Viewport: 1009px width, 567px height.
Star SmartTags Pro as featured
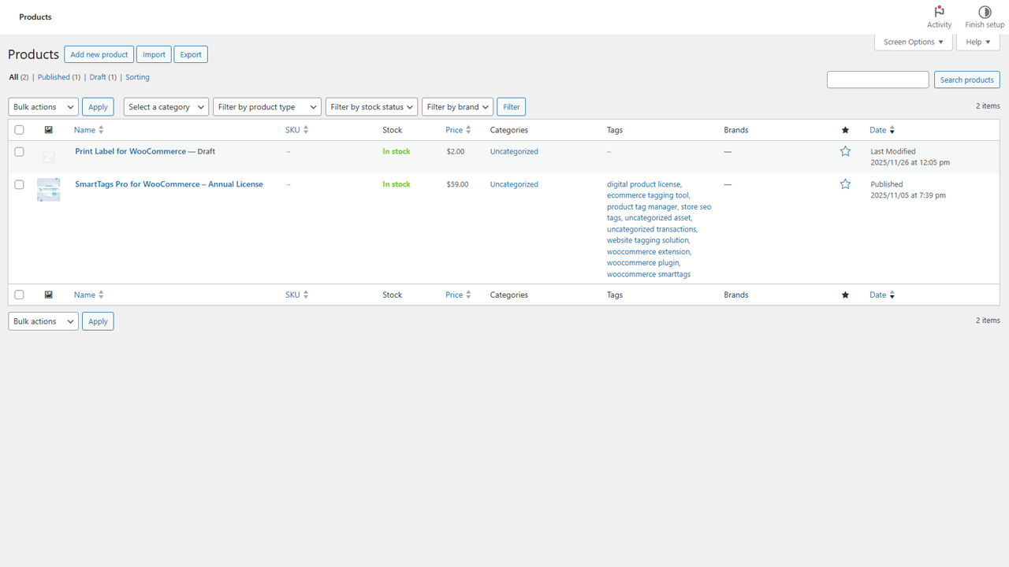tap(845, 183)
